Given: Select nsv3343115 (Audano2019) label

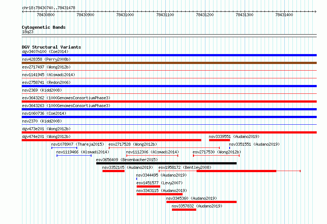Looking at the screenshot, I should 162,191.
